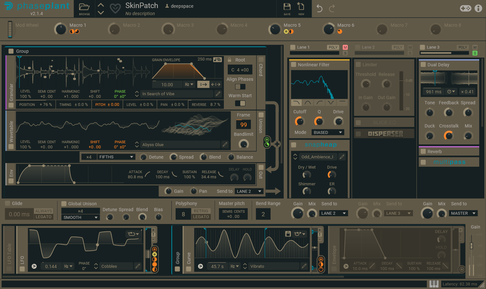Solo Lane 3 with the green S button
This screenshot has width=486, height=289.
tap(475, 53)
